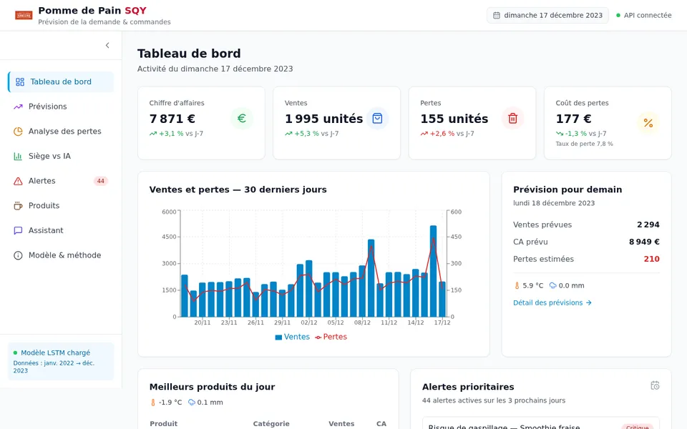Click the Produit column header
Screen dimensions: 687x429
tap(163, 424)
